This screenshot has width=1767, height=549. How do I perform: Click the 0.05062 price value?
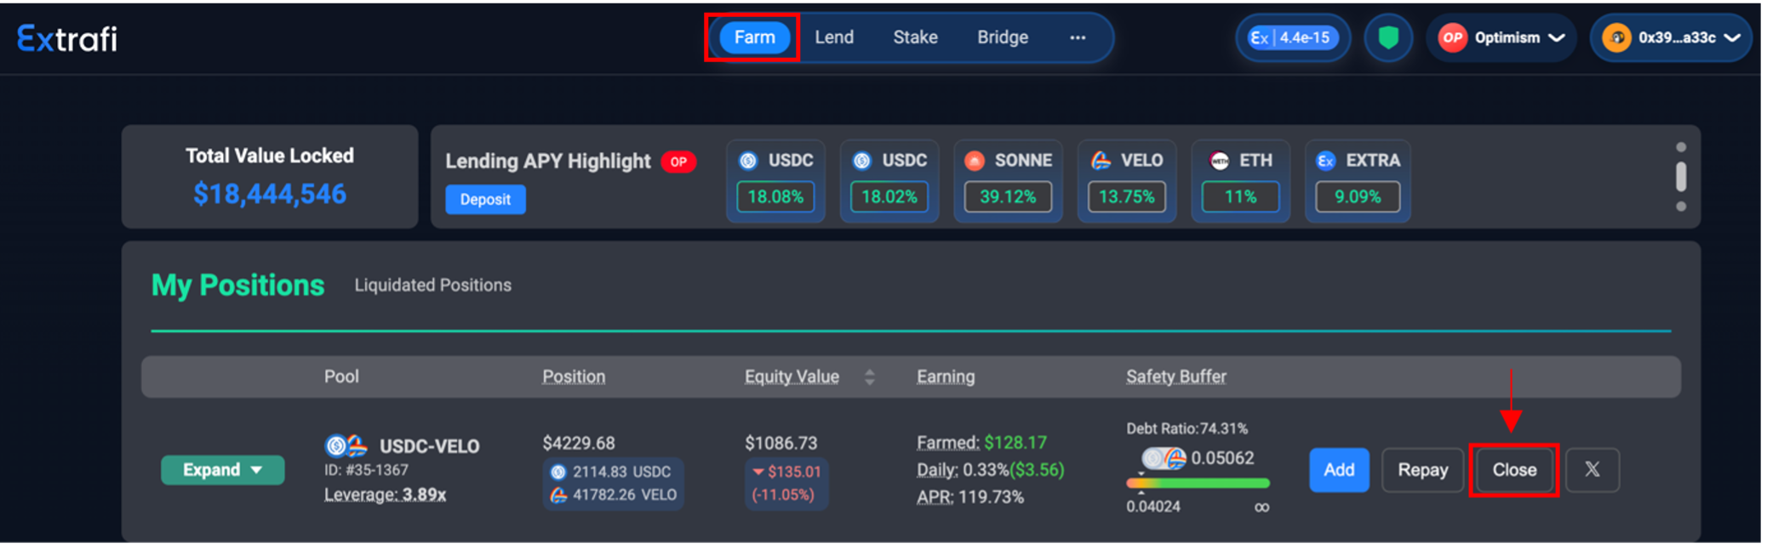[x=1222, y=458]
